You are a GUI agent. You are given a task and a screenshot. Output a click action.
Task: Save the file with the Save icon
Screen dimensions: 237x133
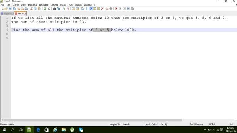tap(10, 8)
